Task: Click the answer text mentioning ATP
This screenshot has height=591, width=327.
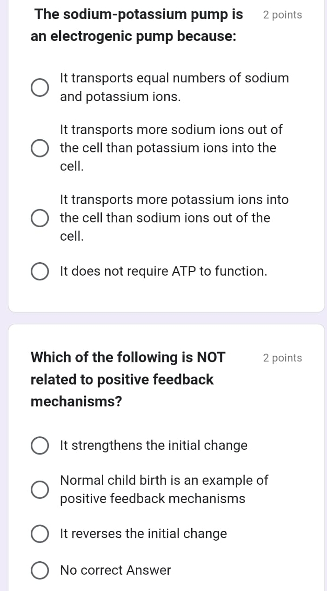Action: pyautogui.click(x=163, y=271)
